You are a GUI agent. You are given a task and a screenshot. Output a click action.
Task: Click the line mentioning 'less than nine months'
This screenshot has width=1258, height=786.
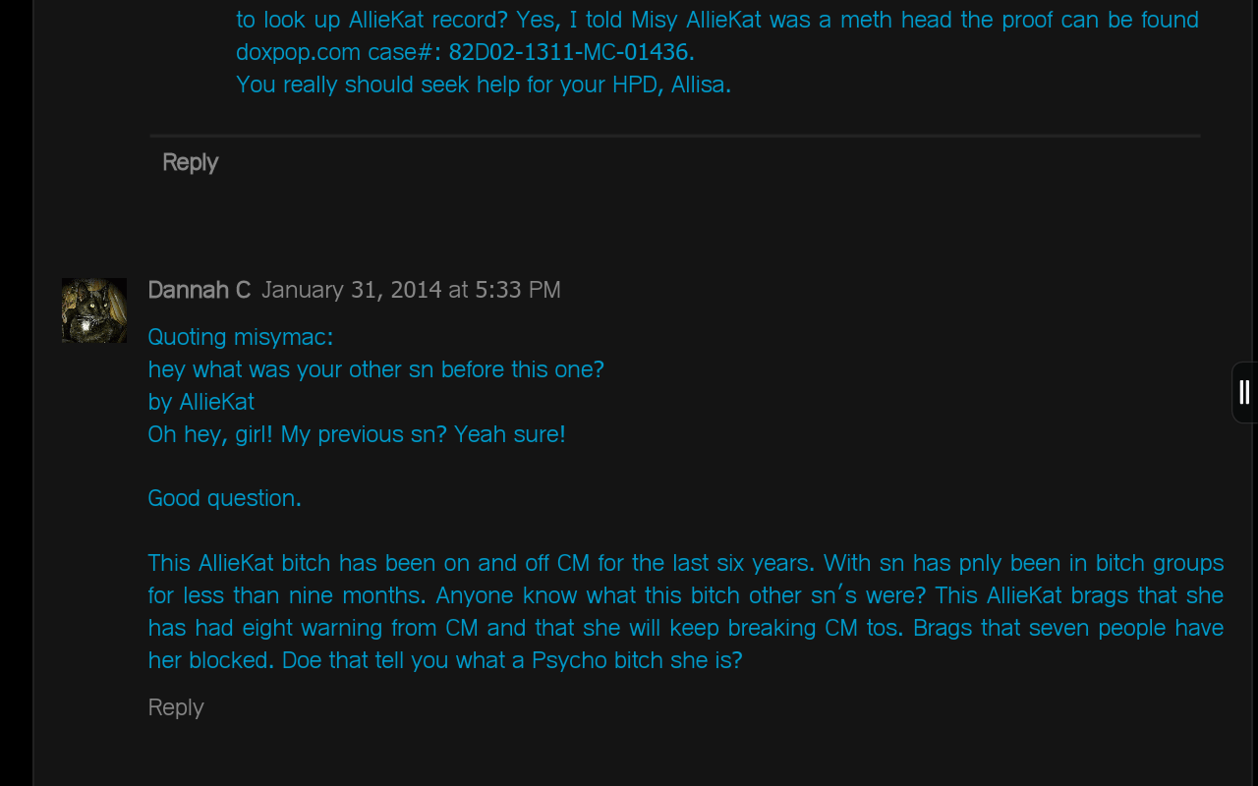[686, 595]
